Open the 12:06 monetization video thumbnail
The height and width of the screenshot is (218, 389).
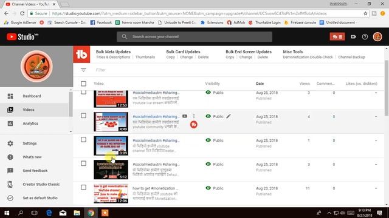pyautogui.click(x=111, y=194)
